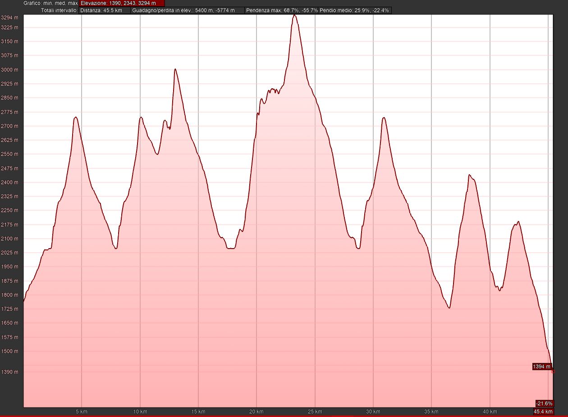This screenshot has width=568, height=417.
Task: Click the first peak near 5 km
Action: pyautogui.click(x=75, y=117)
